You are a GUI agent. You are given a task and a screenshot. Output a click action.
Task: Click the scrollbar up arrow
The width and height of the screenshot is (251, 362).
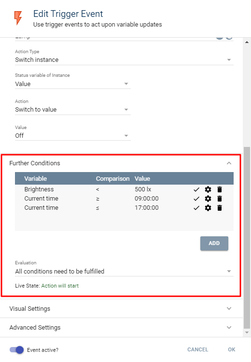pos(247,42)
